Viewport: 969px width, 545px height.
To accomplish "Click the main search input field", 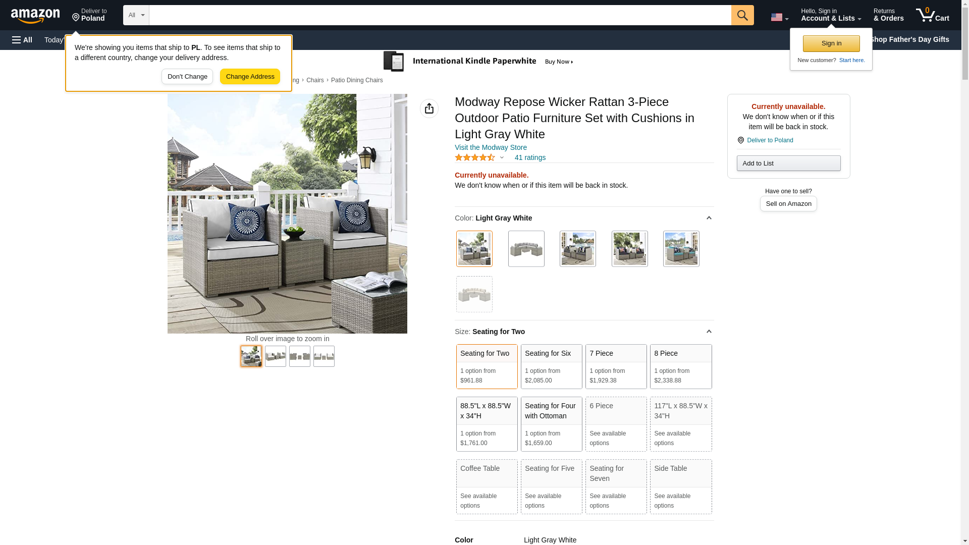I will tap(440, 15).
